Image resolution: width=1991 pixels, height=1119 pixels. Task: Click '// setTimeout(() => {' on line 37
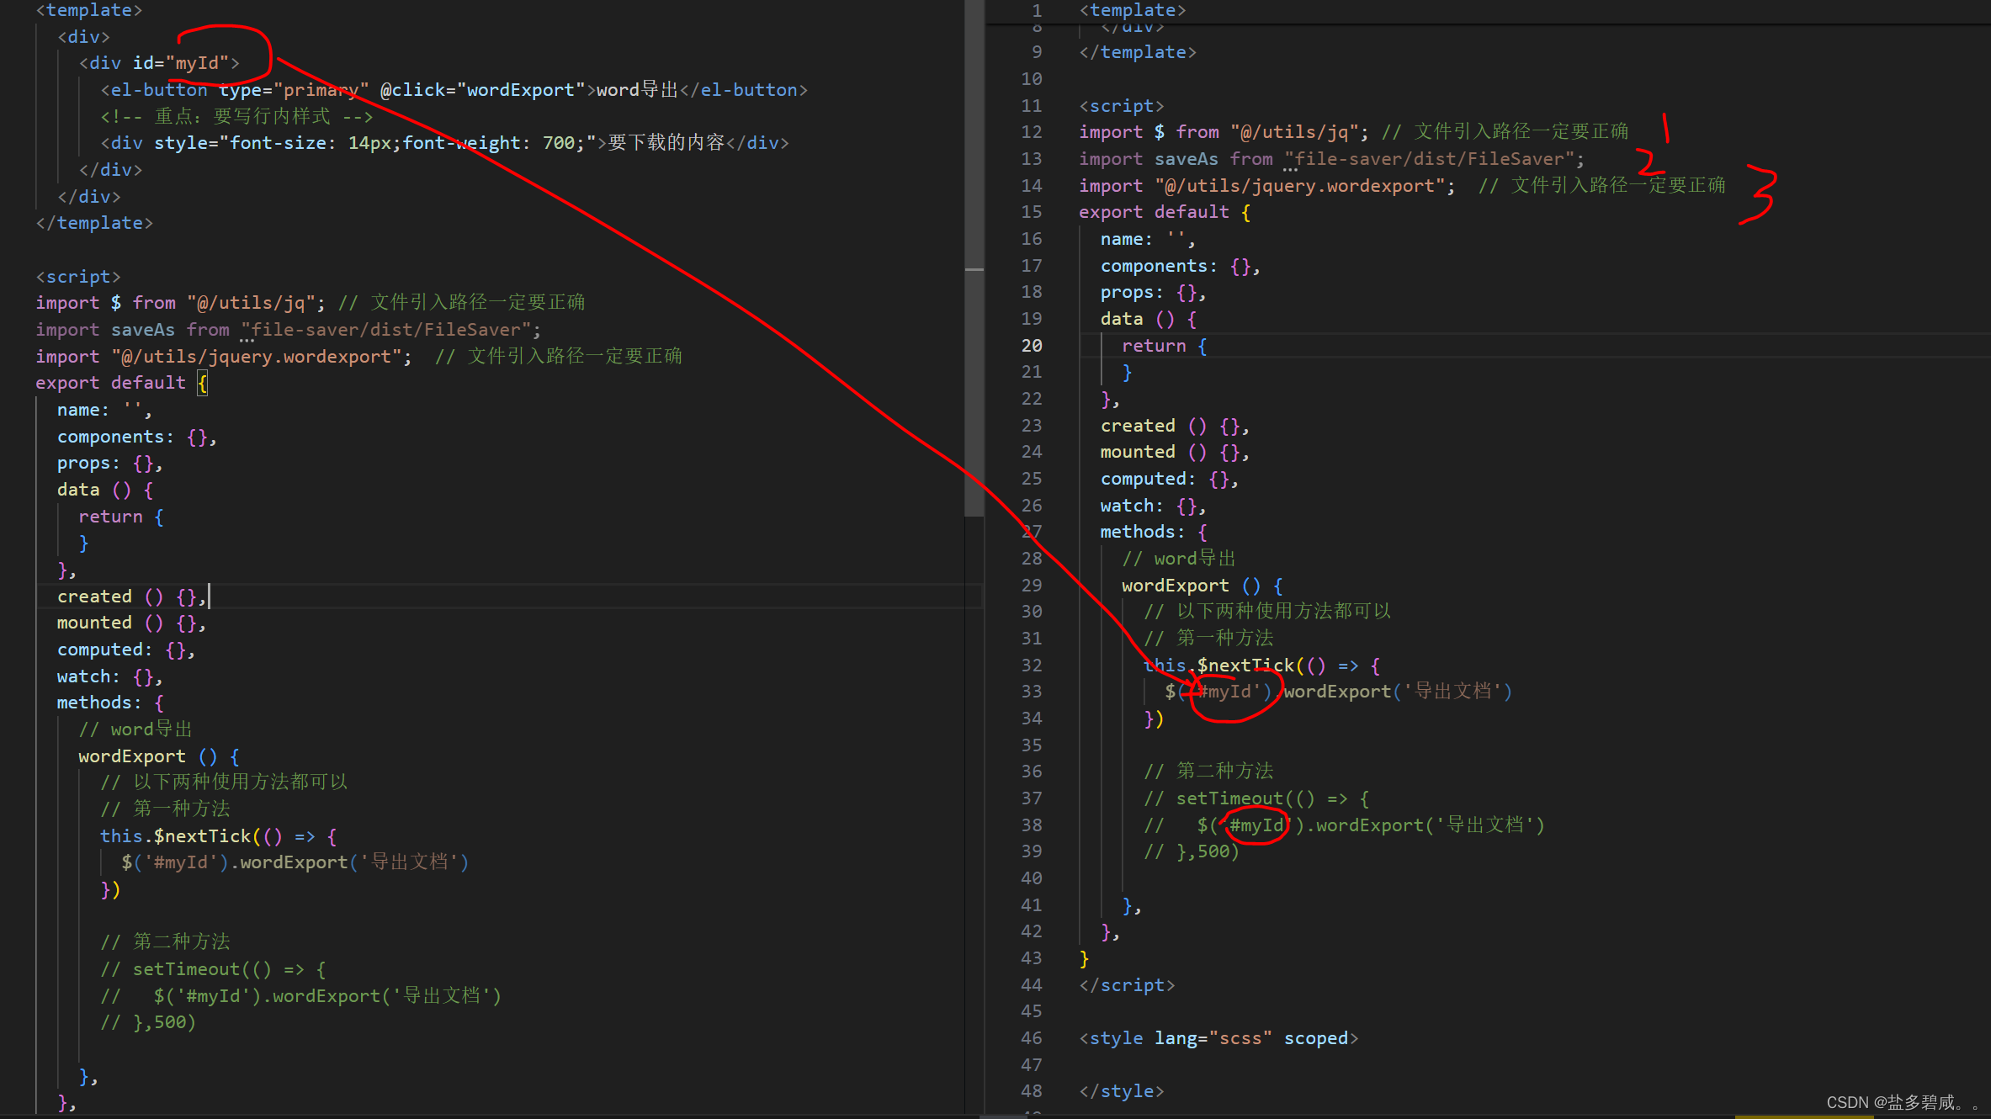coord(1256,798)
